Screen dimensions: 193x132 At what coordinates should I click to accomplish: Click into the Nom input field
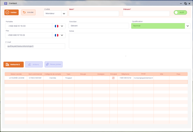tap(94, 14)
